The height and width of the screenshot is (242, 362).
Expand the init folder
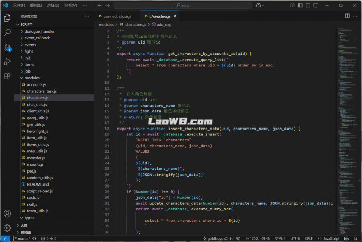click(x=54, y=58)
